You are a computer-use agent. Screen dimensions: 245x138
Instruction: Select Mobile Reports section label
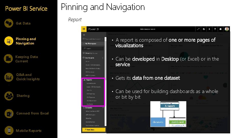pyautogui.click(x=29, y=131)
